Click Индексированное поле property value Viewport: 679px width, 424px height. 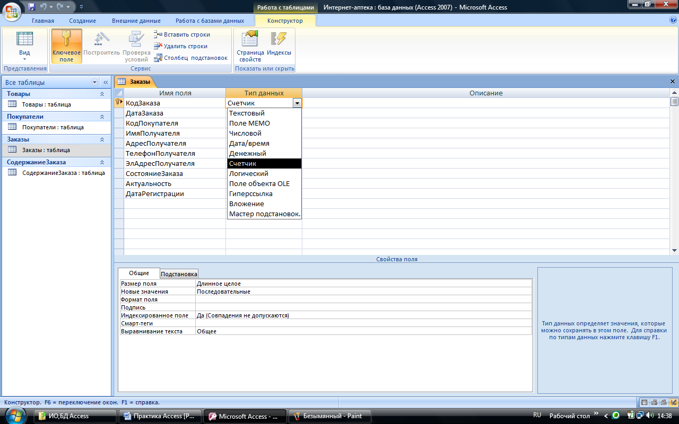[363, 315]
